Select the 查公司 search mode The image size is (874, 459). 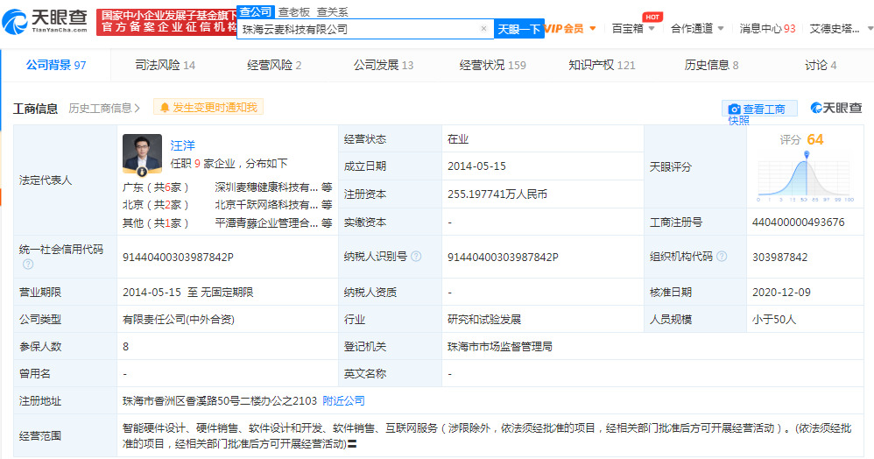256,11
